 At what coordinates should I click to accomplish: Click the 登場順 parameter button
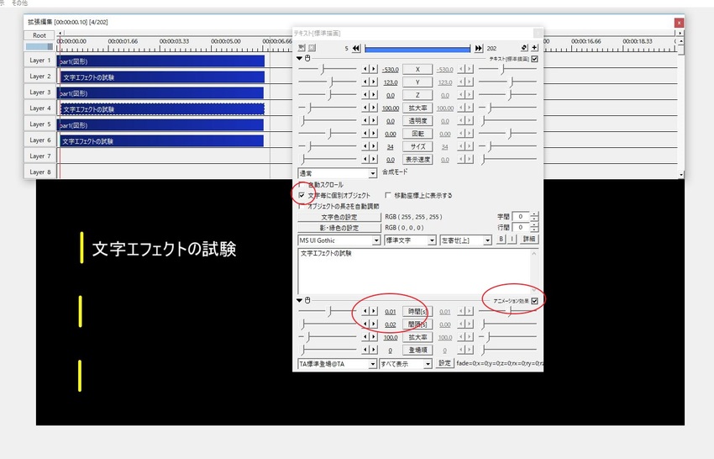(417, 350)
